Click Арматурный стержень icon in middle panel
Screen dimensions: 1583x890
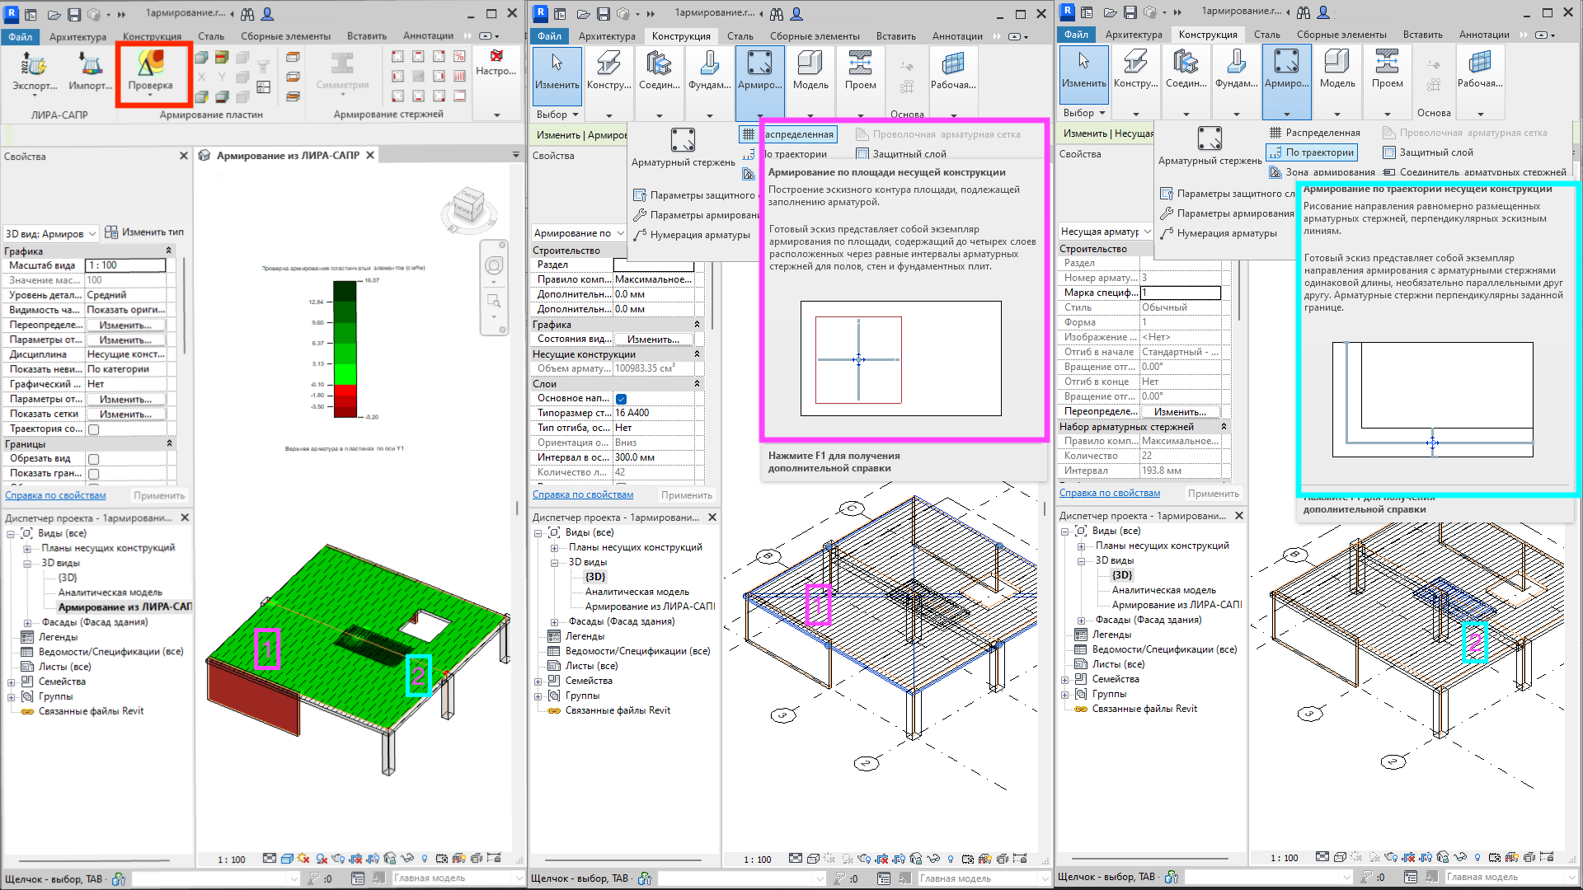[683, 140]
